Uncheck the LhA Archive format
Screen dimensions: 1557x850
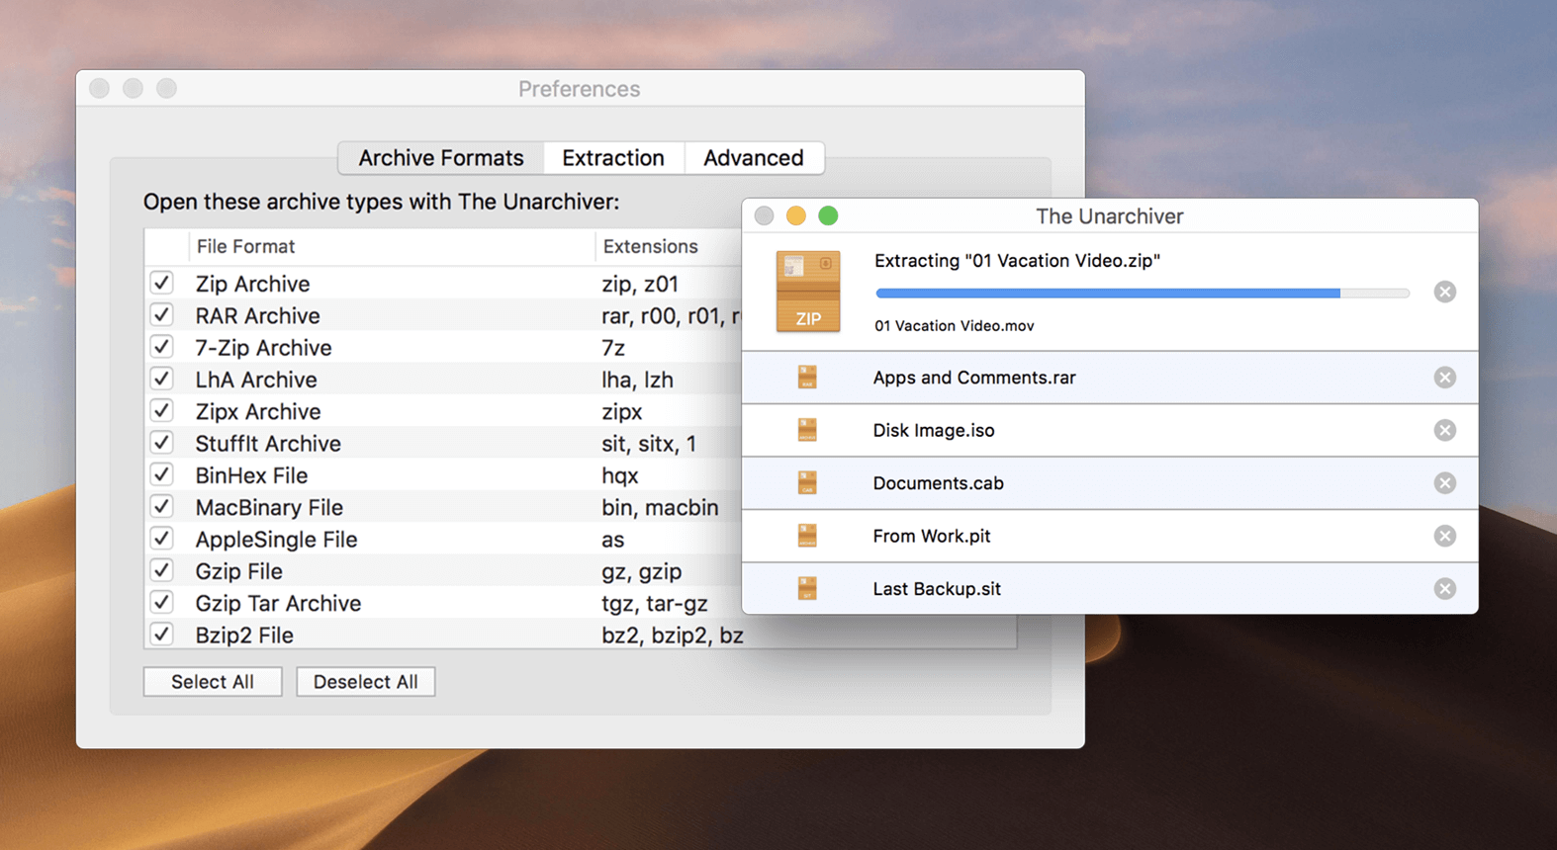(162, 379)
